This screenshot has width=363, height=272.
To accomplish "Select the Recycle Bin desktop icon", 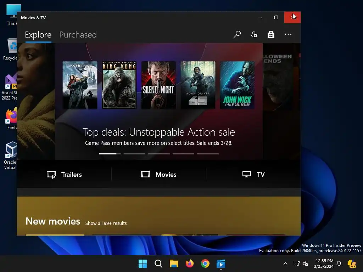I will pos(10,49).
